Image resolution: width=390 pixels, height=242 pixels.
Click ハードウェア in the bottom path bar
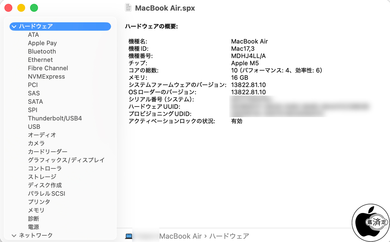229,236
